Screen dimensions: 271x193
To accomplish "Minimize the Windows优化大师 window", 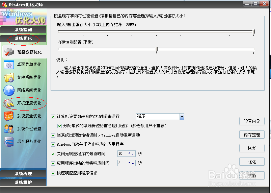I will tap(247, 4).
